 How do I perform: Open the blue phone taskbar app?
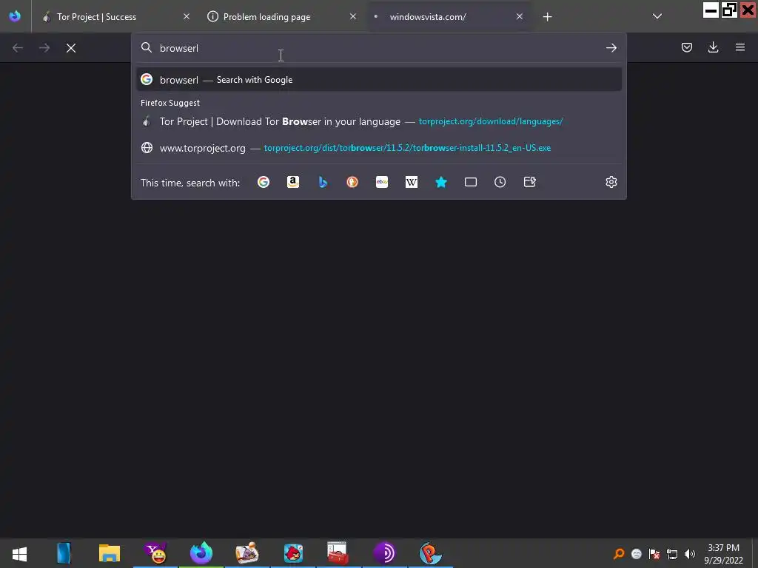(64, 553)
